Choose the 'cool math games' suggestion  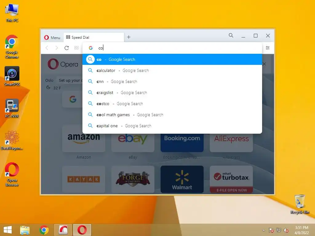point(172,115)
